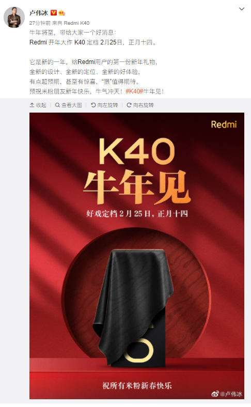The height and width of the screenshot is (407, 251).
Task: Open 卢伟冰's profile avatar
Action: click(14, 18)
